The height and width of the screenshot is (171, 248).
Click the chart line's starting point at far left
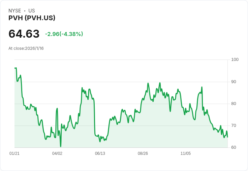[15, 68]
